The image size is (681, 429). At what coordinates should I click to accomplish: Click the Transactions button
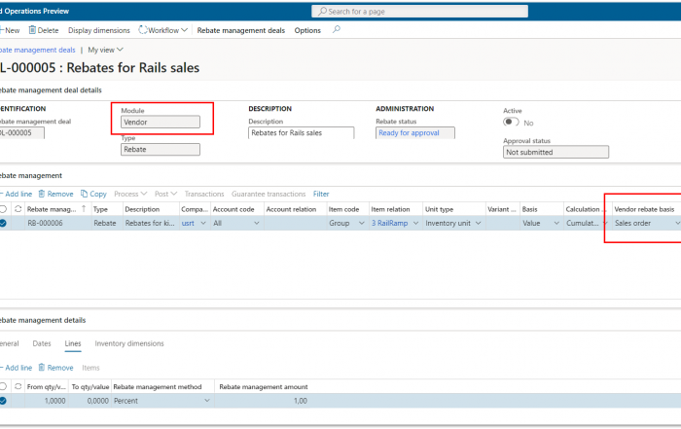coord(204,194)
